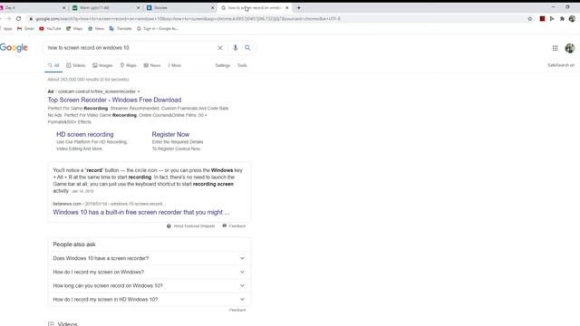Open the media control toolbar icon
The height and width of the screenshot is (326, 580).
point(552,18)
